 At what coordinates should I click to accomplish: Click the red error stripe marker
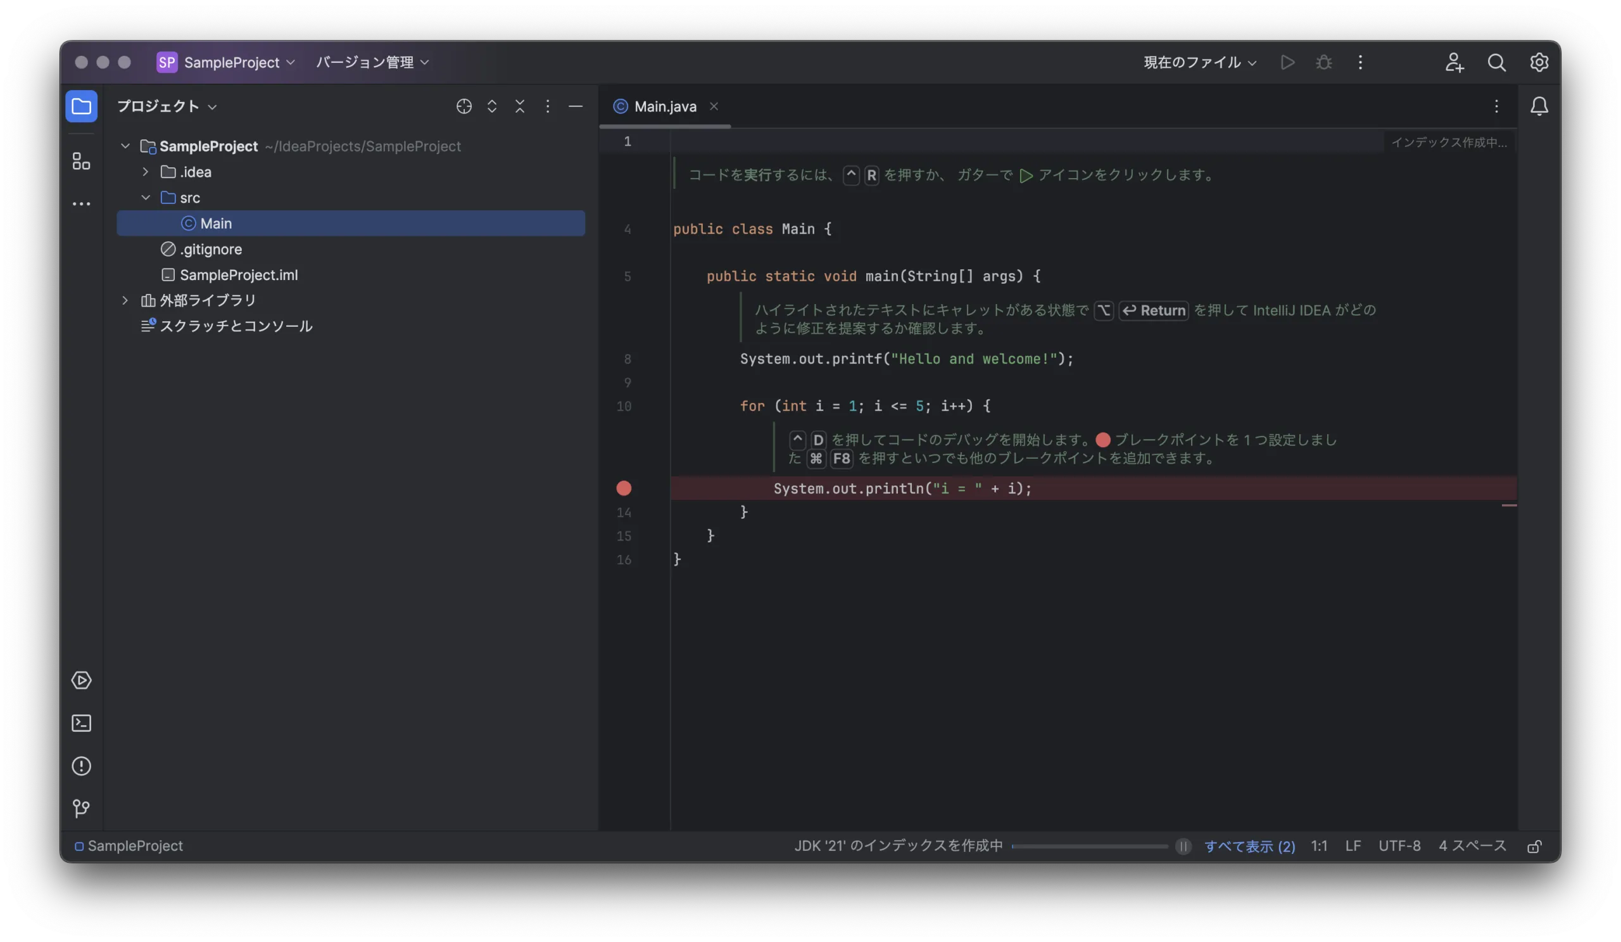(1509, 506)
